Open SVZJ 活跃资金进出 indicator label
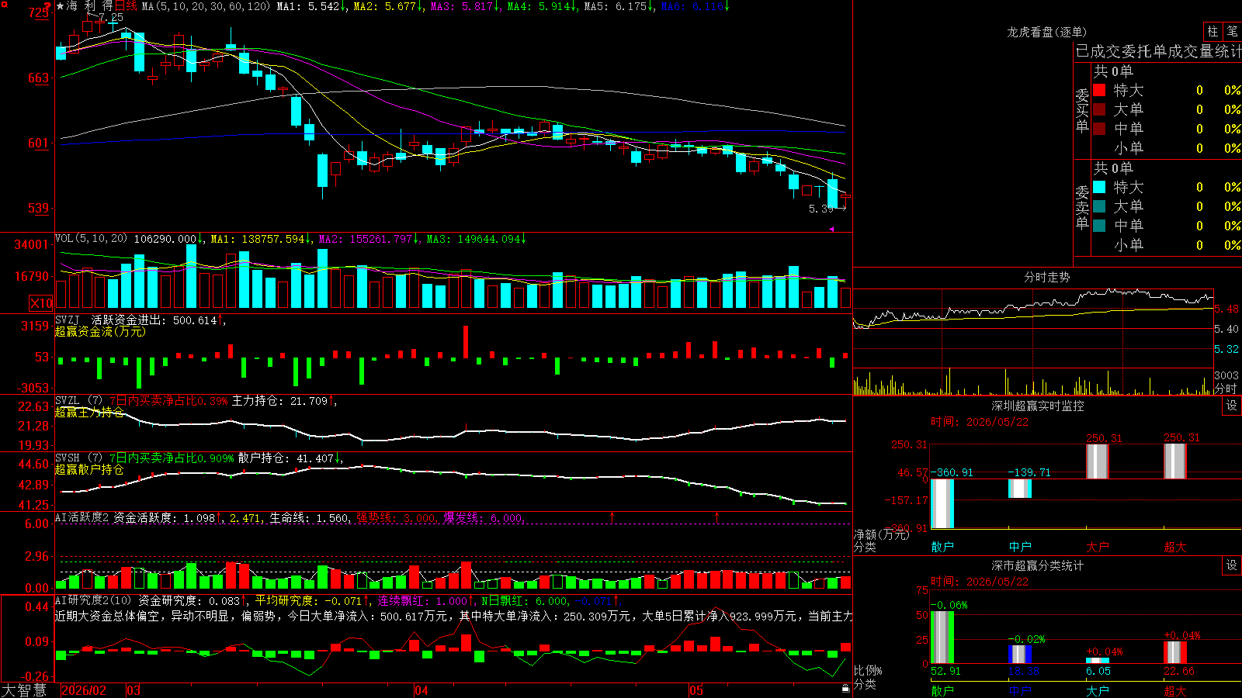Screen dimensions: 1242x698 pos(113,320)
